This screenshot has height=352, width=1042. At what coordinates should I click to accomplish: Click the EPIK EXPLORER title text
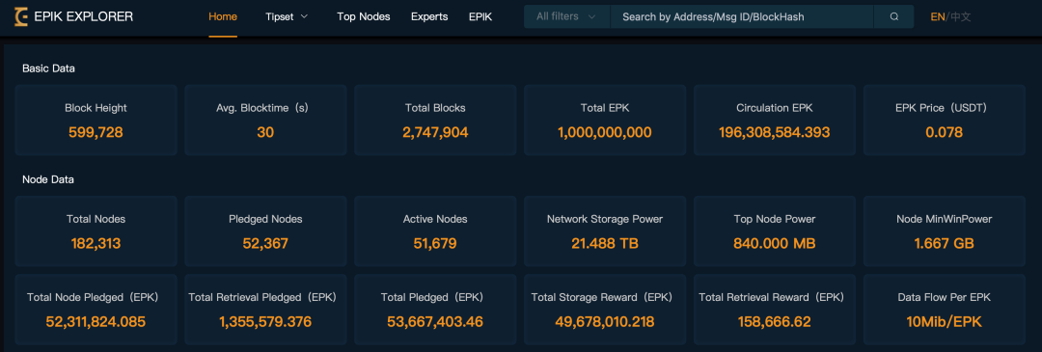(83, 16)
